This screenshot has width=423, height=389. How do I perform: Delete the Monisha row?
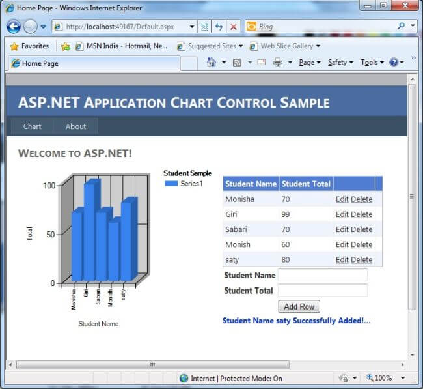(x=361, y=199)
